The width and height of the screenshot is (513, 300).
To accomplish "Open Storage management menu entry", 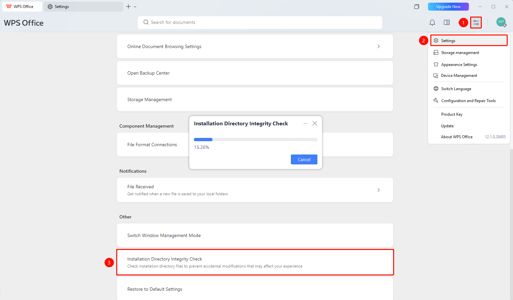I will 469,53.
